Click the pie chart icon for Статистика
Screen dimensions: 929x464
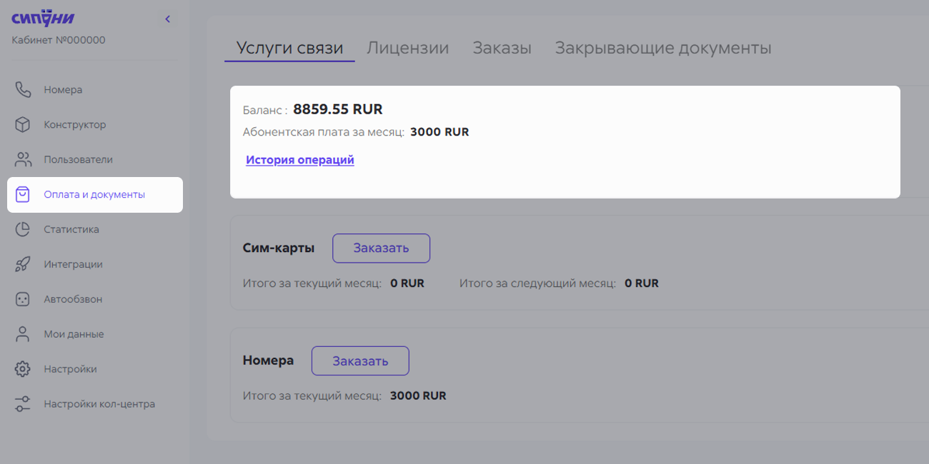click(x=23, y=230)
